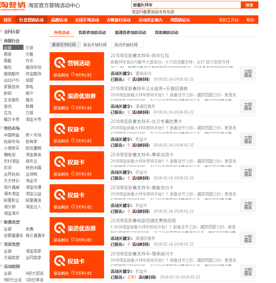Viewport: 276px width, 283px height.
Task: Click 立即报名 for 勇敢告白卡
Action: [x=248, y=206]
